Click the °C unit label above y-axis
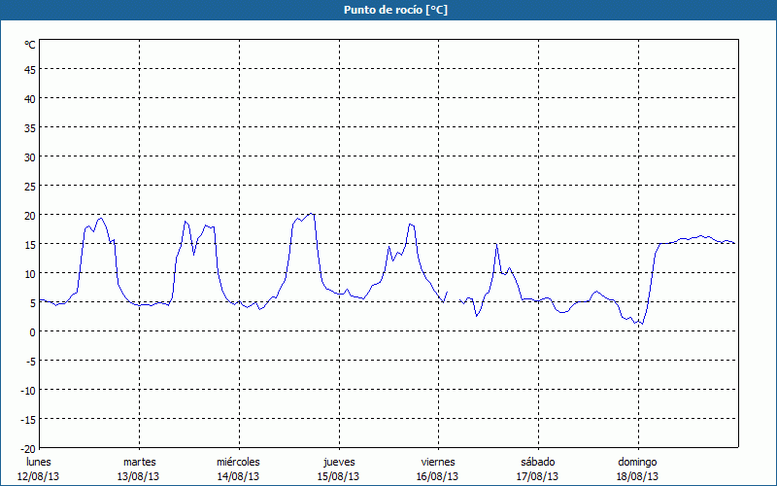Viewport: 777px width, 486px height. point(29,45)
